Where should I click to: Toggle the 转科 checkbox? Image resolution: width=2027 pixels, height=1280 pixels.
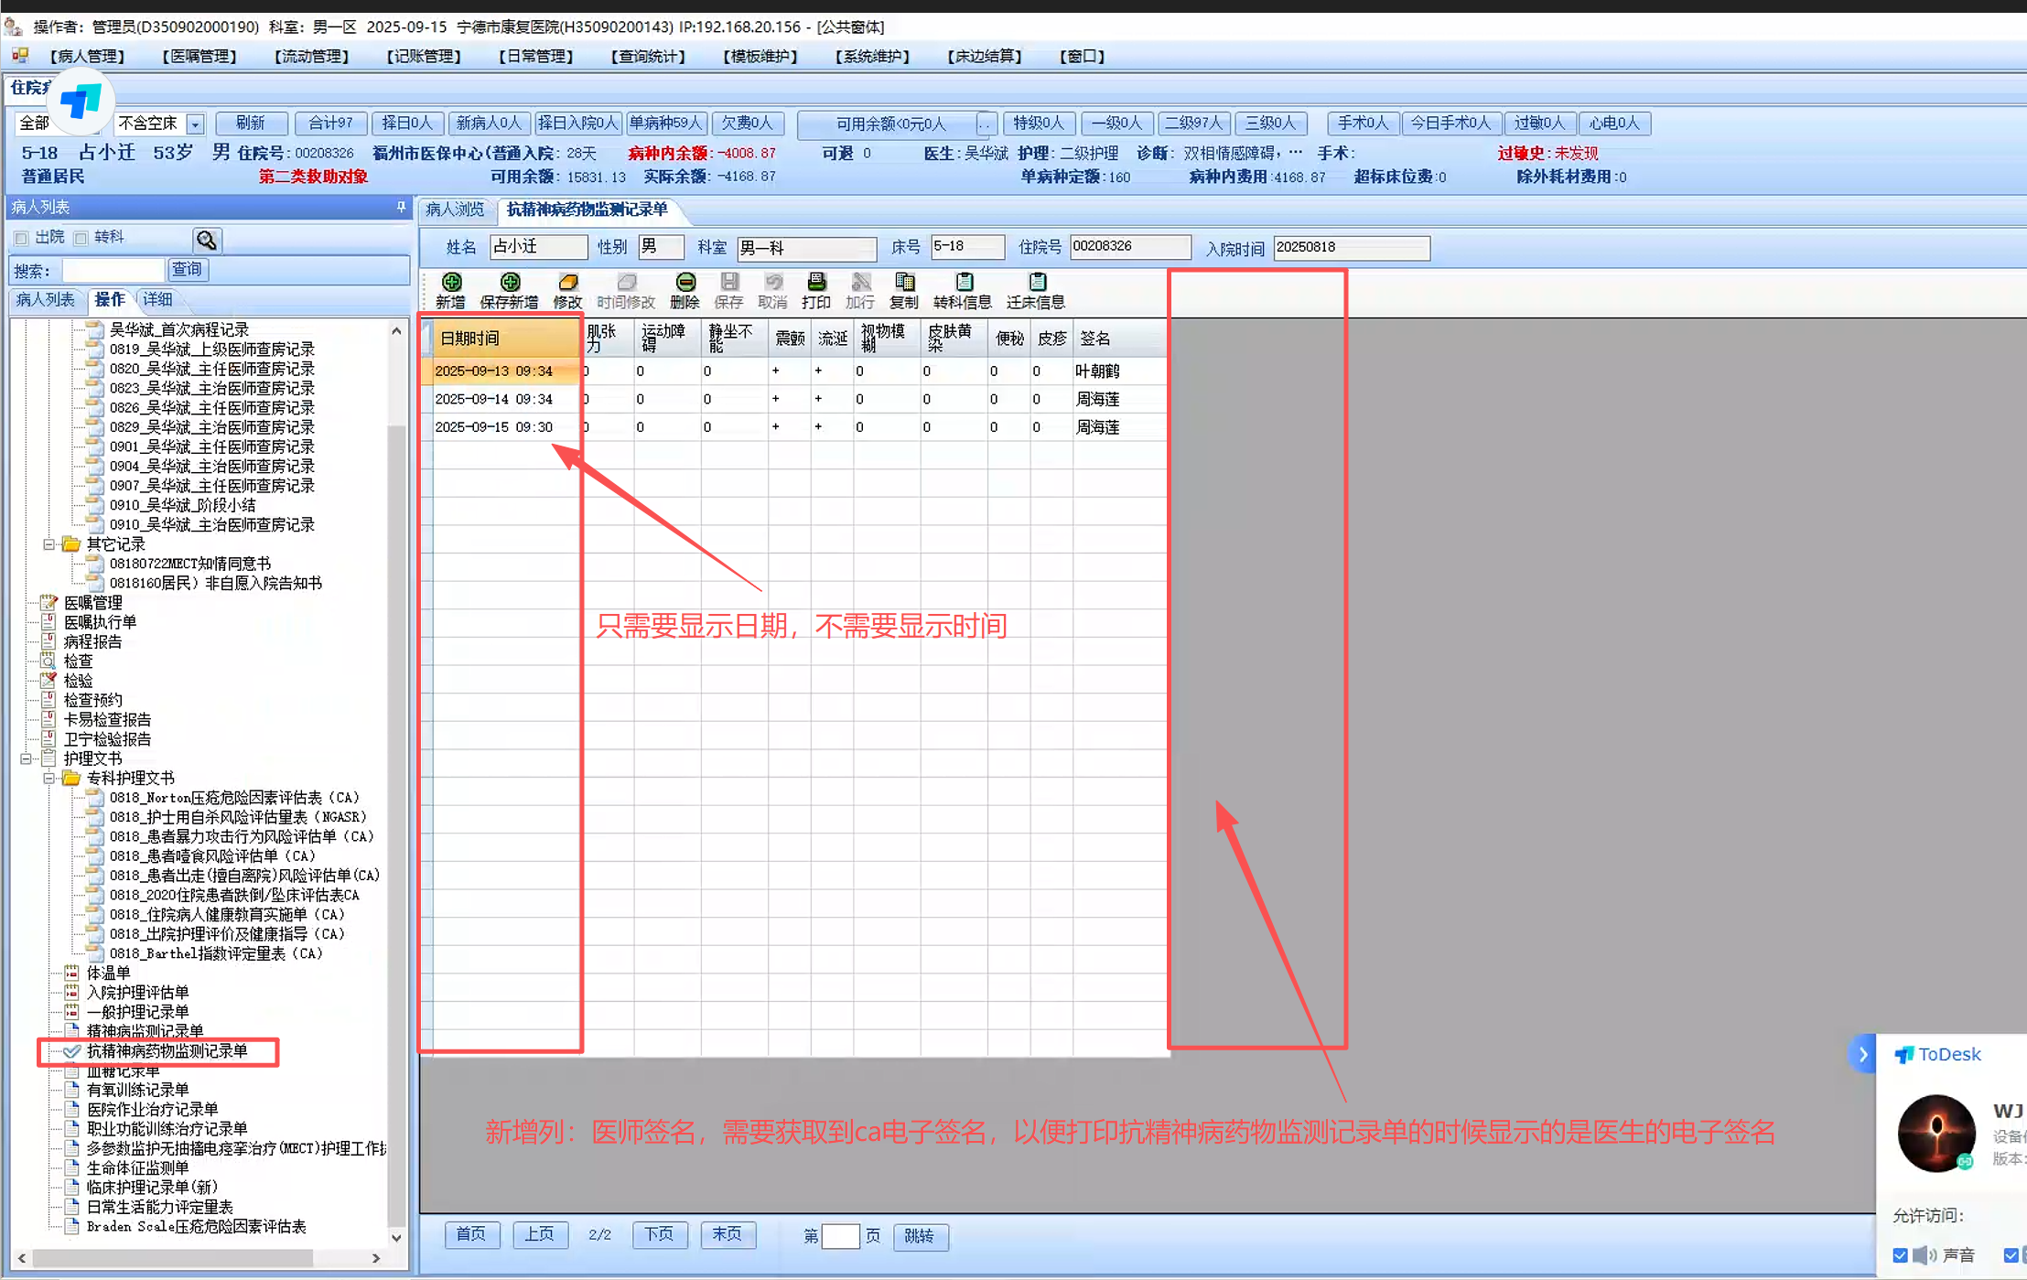81,238
